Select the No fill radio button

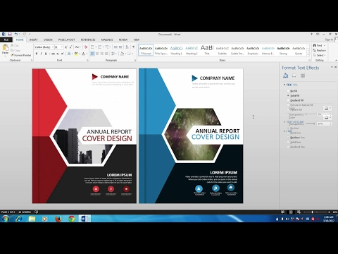288,91
